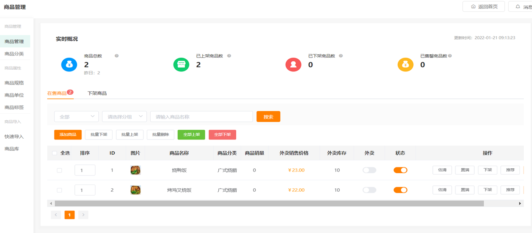The width and height of the screenshot is (532, 233).
Task: Click the green listed products (已上架商品数) icon
Action: 181,65
